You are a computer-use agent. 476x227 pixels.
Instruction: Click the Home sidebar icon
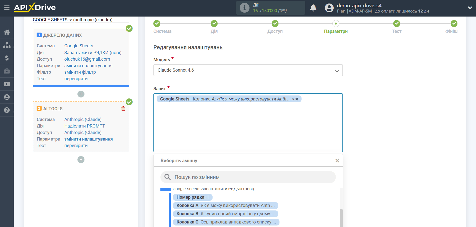[7, 32]
